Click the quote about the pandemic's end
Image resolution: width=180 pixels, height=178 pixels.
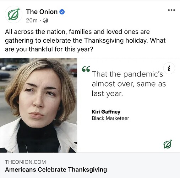point(129,84)
